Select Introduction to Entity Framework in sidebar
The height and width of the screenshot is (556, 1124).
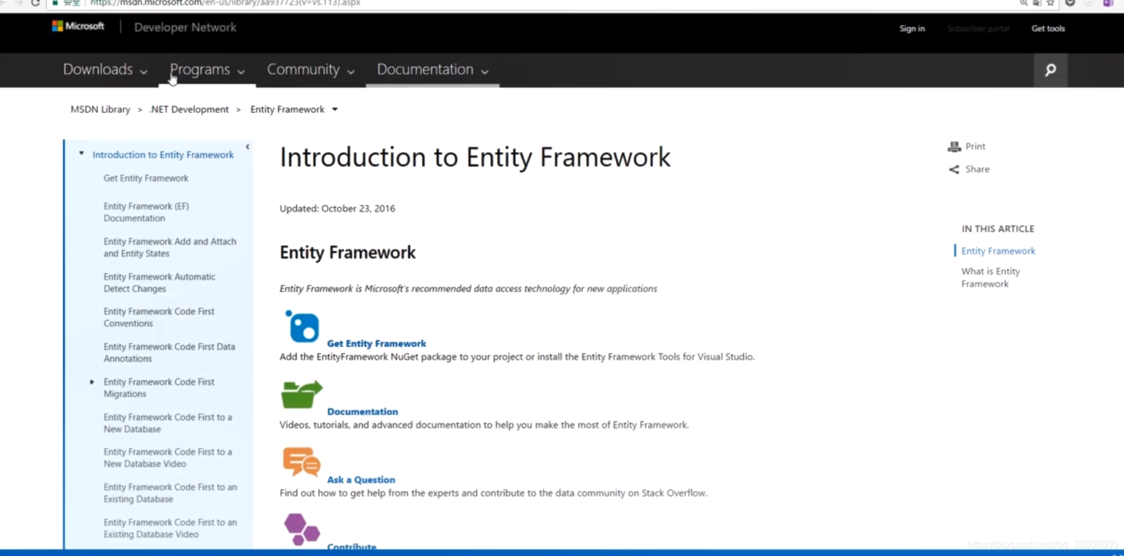point(163,155)
